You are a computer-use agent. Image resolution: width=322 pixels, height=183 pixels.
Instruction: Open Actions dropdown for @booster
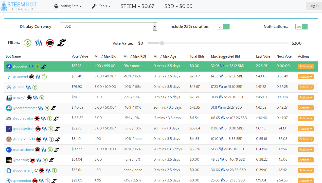click(x=306, y=66)
